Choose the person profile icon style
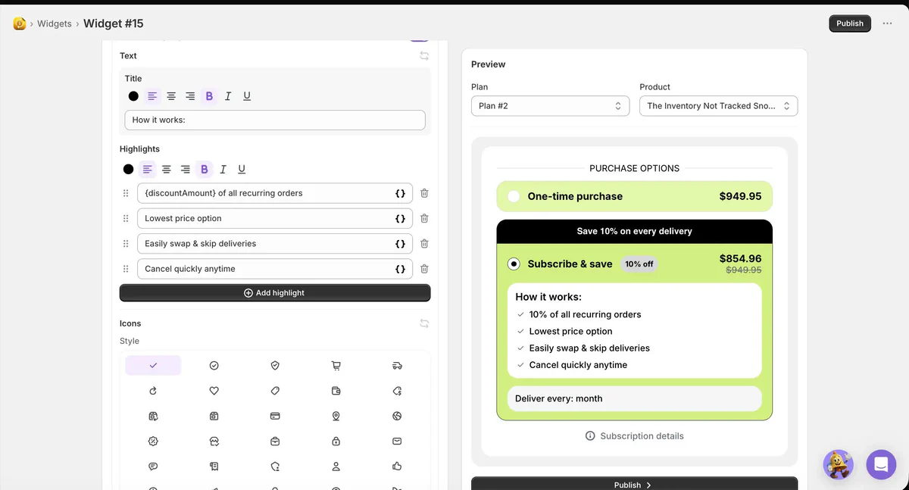This screenshot has width=909, height=490. (x=336, y=466)
